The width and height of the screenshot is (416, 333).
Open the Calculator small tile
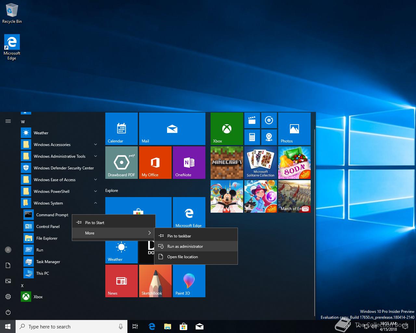pos(252,137)
